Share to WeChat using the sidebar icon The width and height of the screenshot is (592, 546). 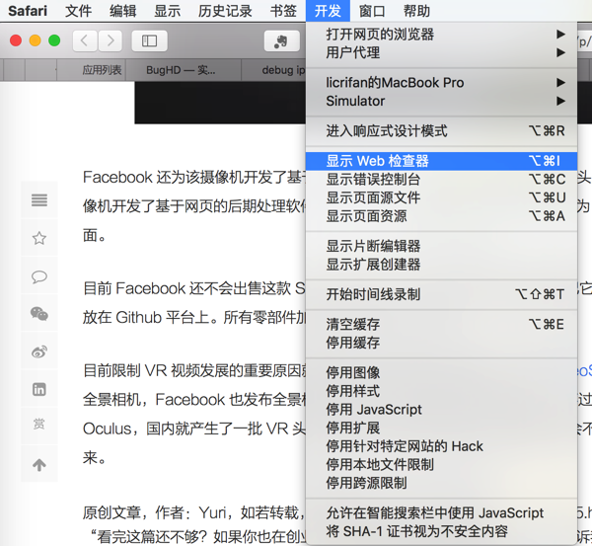point(39,314)
